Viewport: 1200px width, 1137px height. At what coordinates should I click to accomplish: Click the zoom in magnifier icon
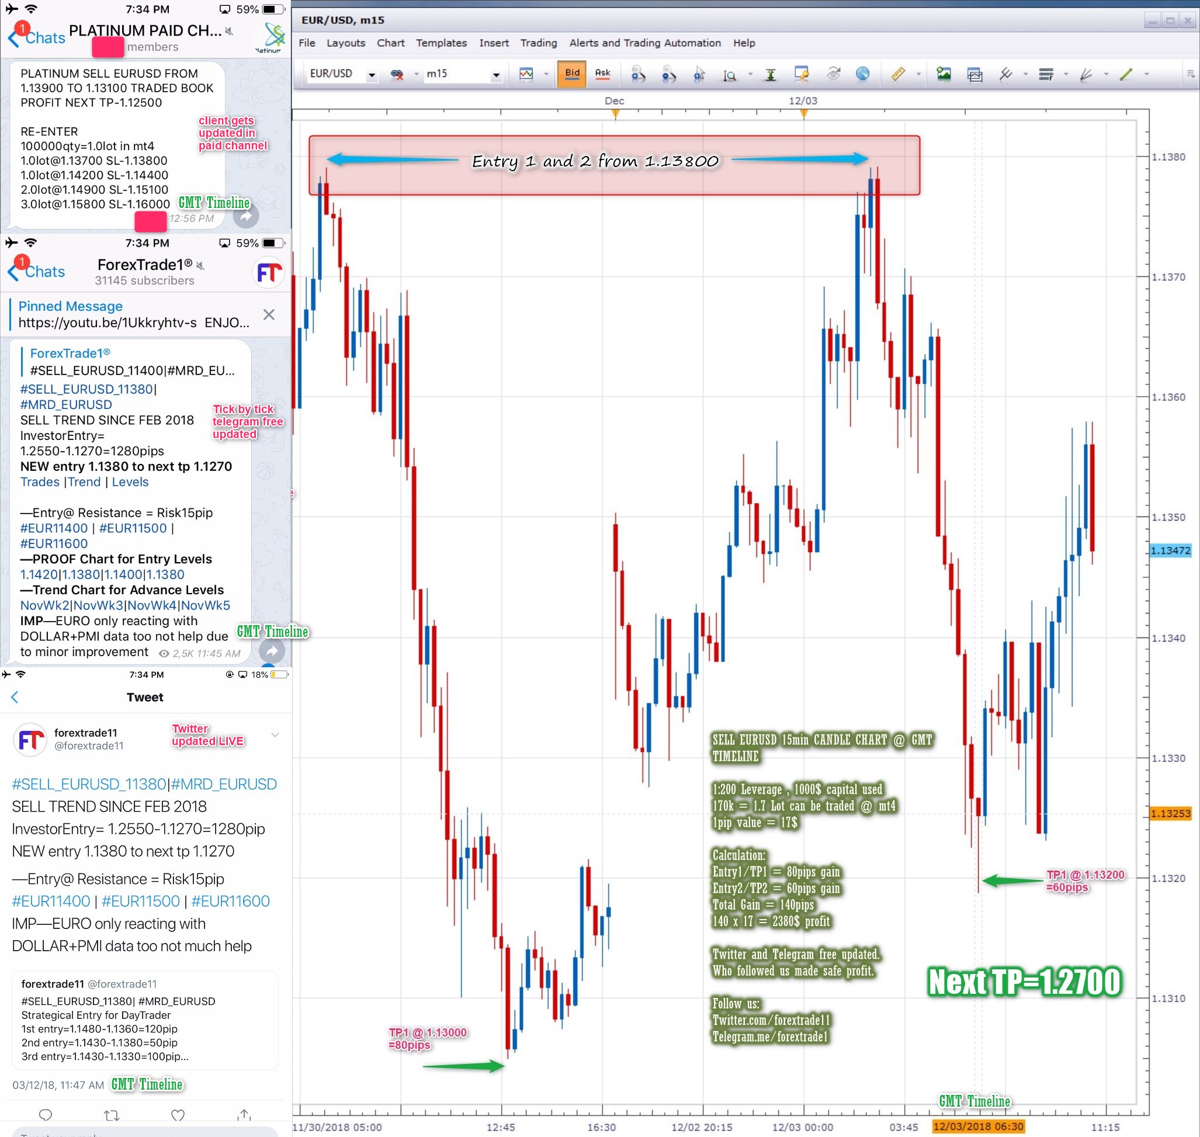[x=637, y=74]
